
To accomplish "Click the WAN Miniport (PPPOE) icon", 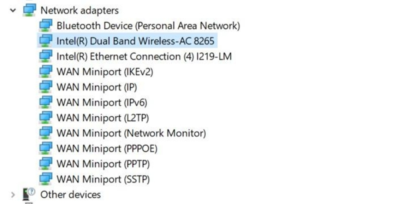I will [46, 149].
